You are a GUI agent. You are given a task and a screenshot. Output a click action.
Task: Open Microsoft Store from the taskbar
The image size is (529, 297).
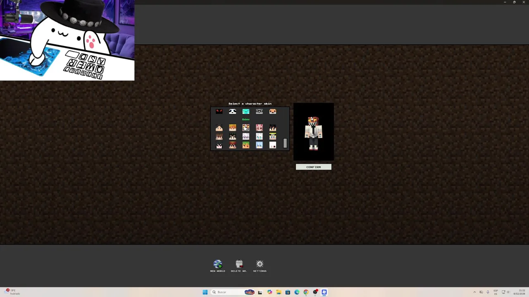(288, 292)
